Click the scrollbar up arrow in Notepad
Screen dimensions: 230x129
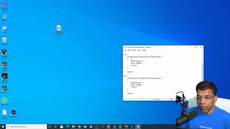coord(203,52)
